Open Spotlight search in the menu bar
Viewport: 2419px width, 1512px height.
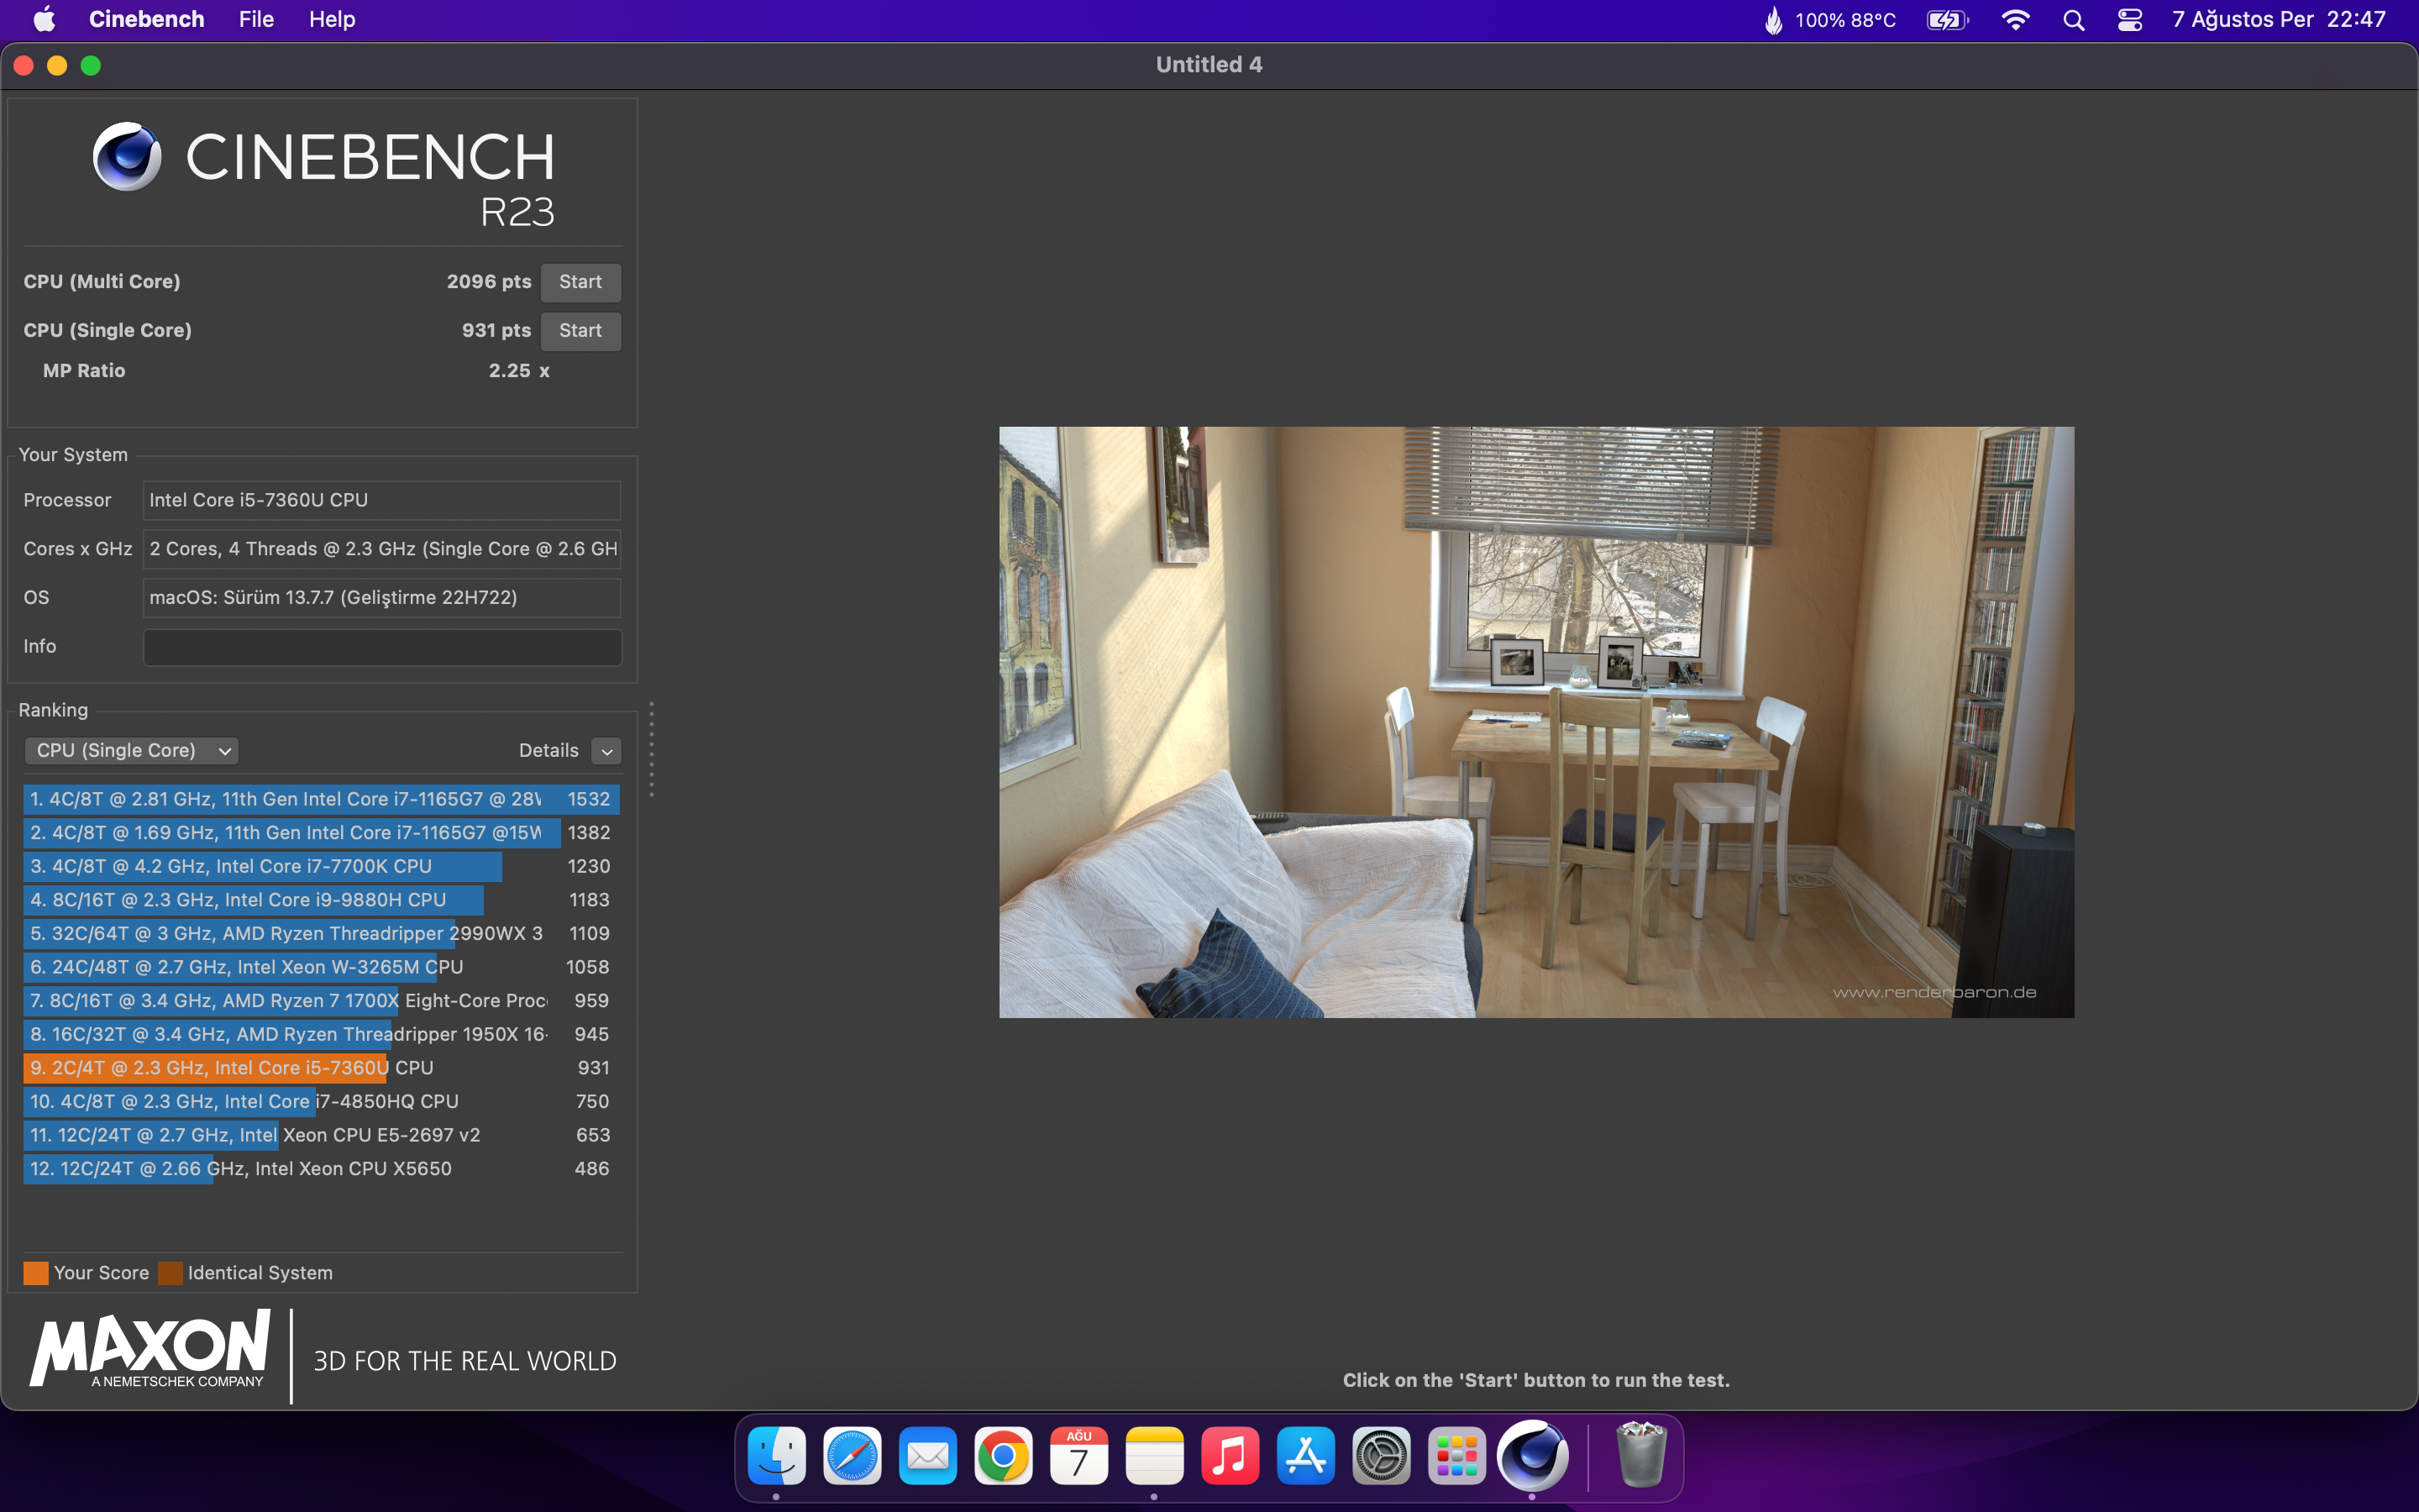[2073, 20]
